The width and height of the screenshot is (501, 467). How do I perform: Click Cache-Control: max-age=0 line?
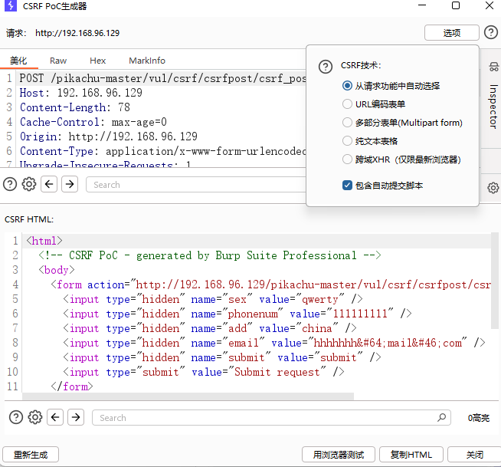tap(93, 122)
